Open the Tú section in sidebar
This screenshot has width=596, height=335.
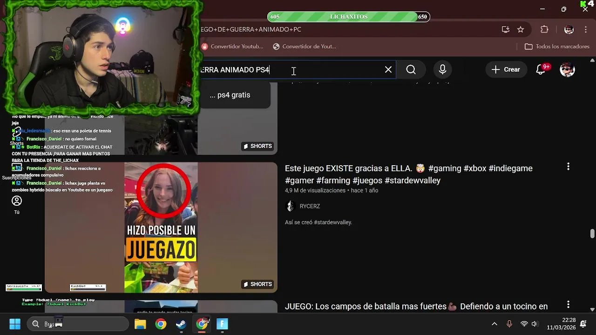click(17, 205)
